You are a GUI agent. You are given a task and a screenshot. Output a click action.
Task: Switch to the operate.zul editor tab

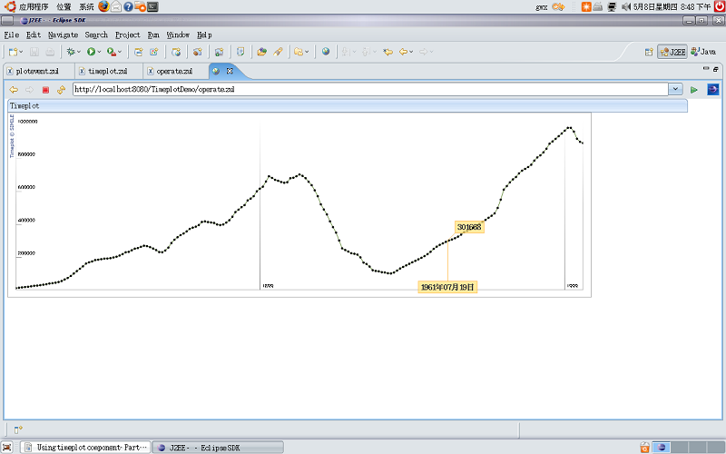pyautogui.click(x=174, y=71)
